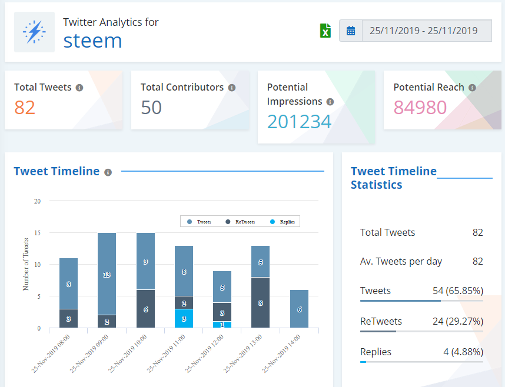
Task: Click the 8 tweets segment at 11:00
Action: coord(184,271)
